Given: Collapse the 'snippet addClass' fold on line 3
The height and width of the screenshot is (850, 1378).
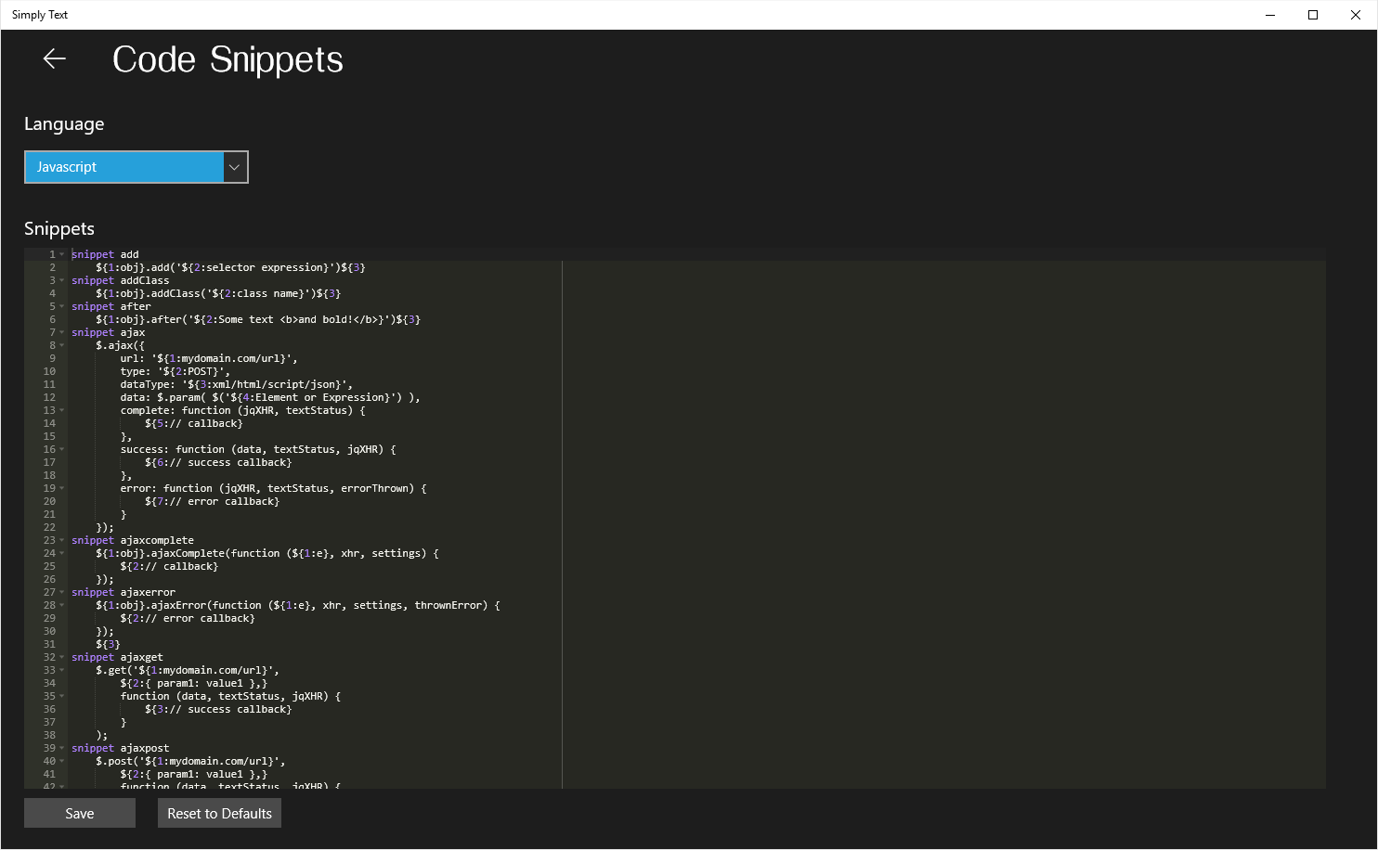Looking at the screenshot, I should pos(62,280).
